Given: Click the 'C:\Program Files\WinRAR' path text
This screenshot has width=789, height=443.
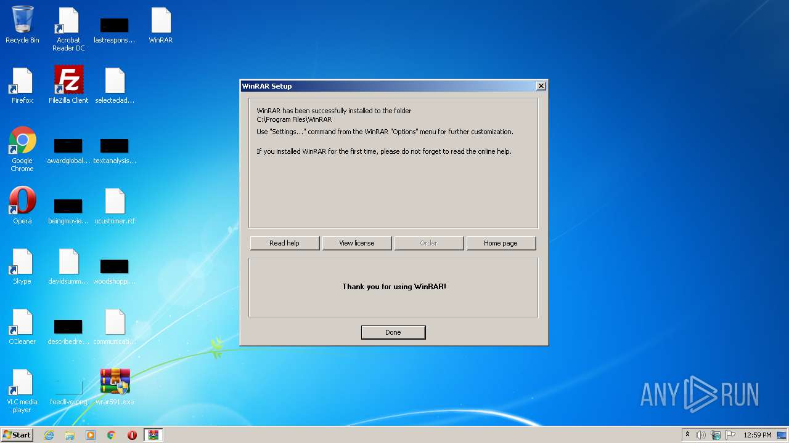Looking at the screenshot, I should [294, 119].
